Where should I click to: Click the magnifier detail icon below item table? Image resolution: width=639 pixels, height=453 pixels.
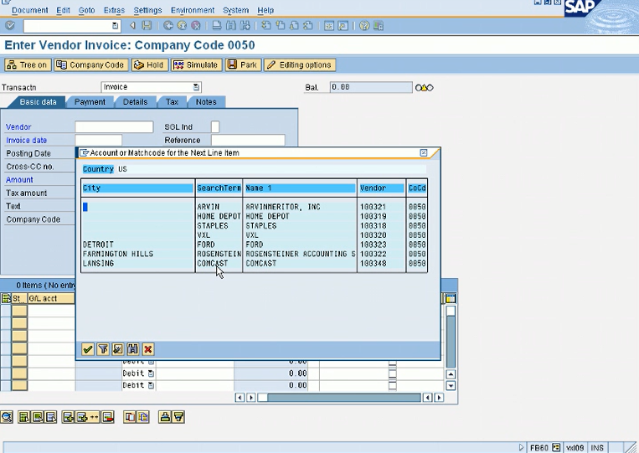(7, 417)
